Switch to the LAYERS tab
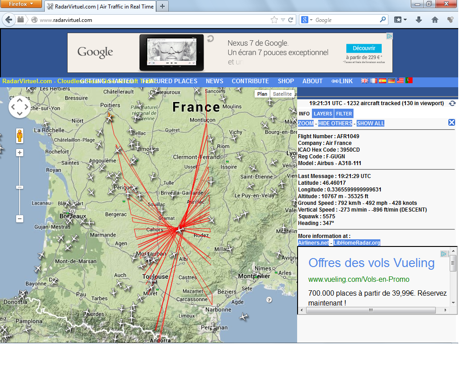This screenshot has width=460, height=365. (323, 114)
